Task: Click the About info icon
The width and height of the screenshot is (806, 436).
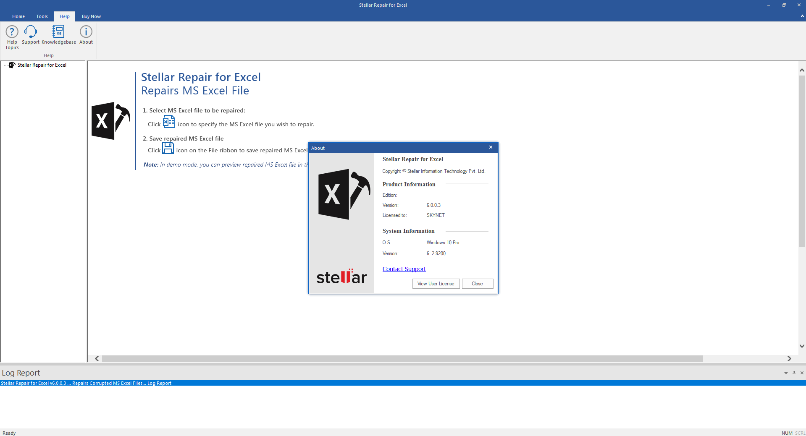Action: 86,31
